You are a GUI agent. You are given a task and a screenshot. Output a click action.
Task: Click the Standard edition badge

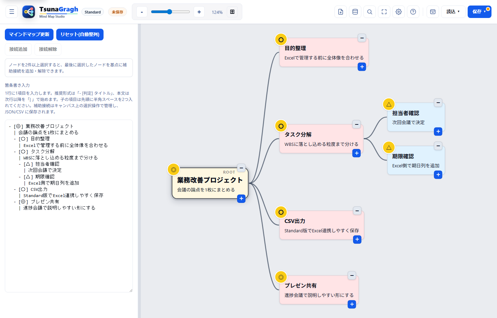click(x=93, y=12)
